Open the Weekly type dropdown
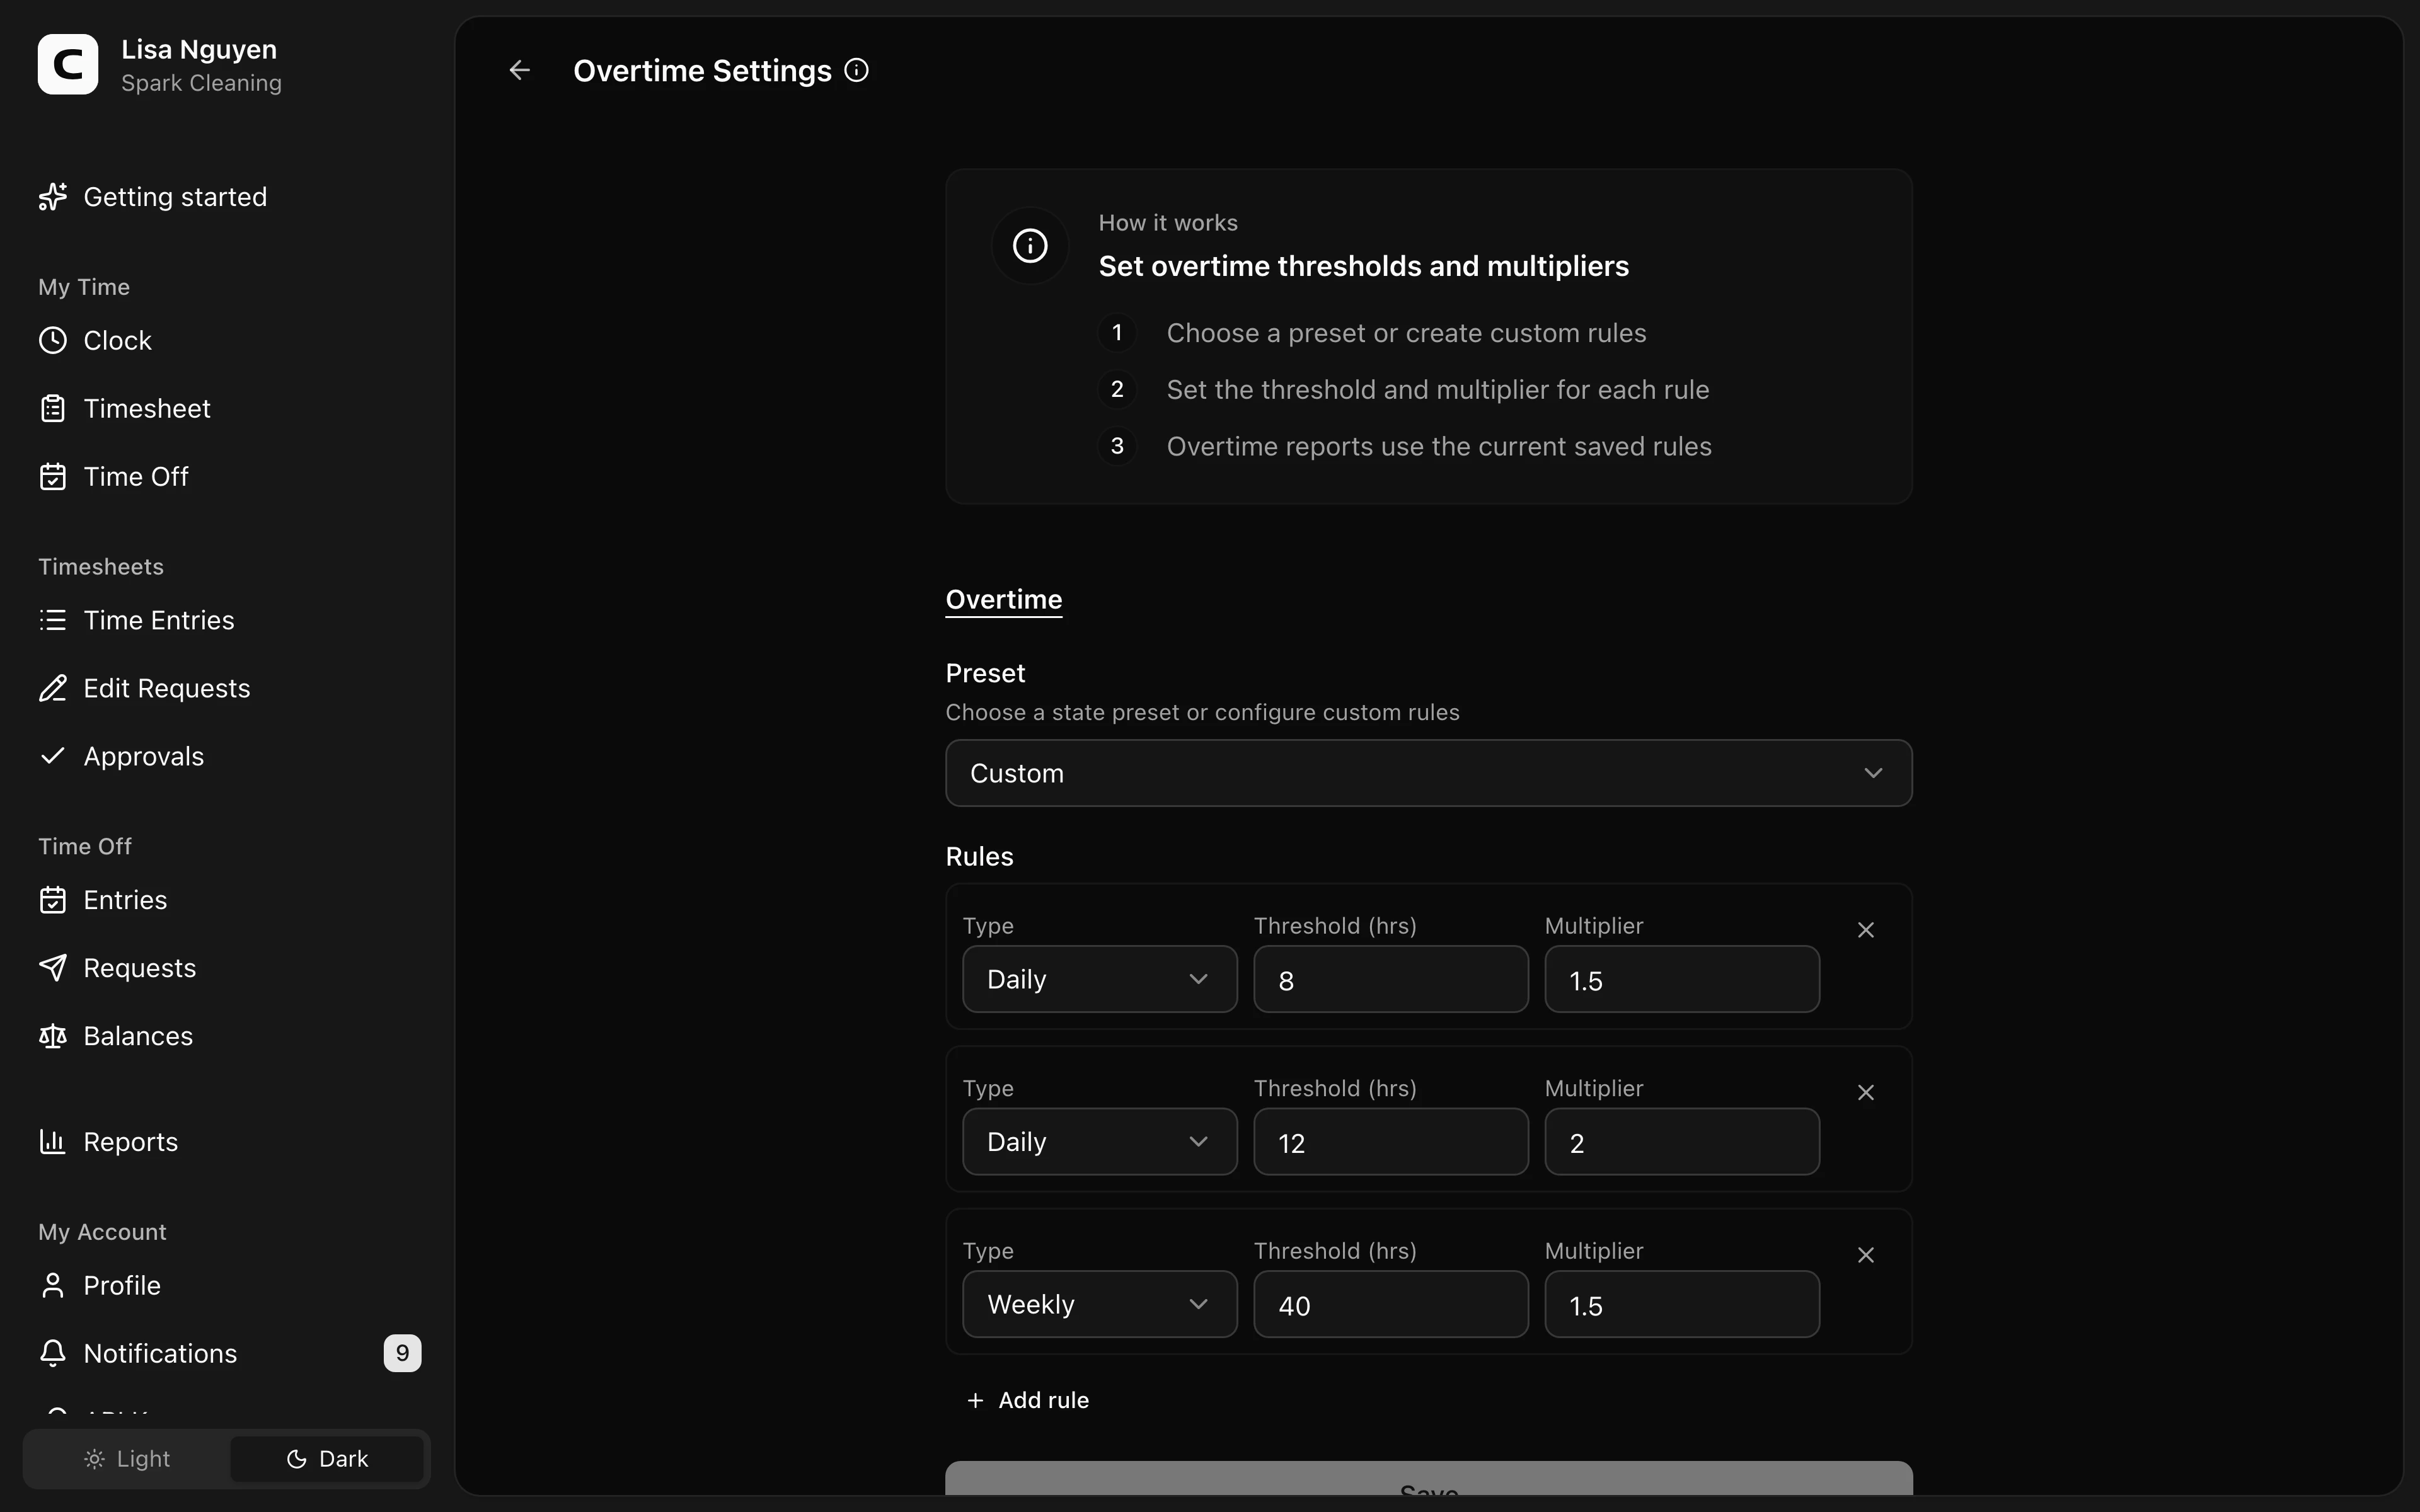 coord(1100,1304)
